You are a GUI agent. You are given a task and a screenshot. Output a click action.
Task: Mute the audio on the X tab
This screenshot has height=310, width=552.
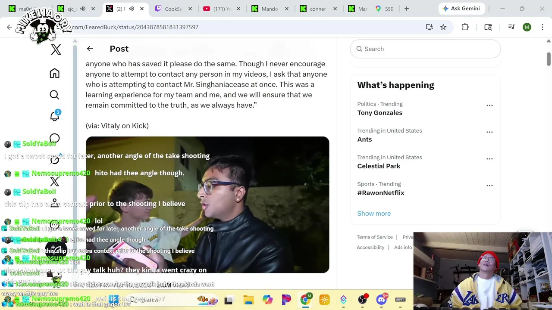tap(132, 9)
